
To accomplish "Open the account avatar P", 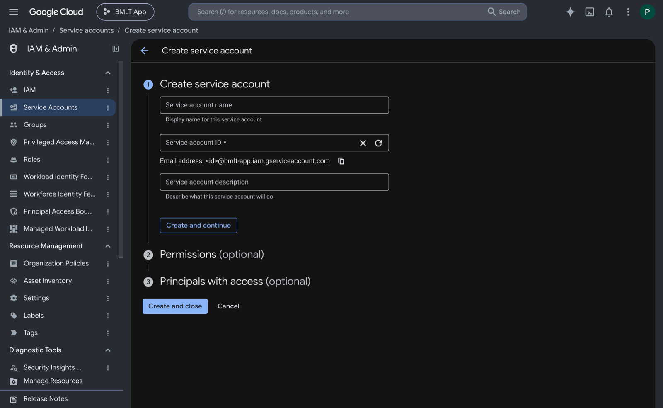I will pos(647,12).
